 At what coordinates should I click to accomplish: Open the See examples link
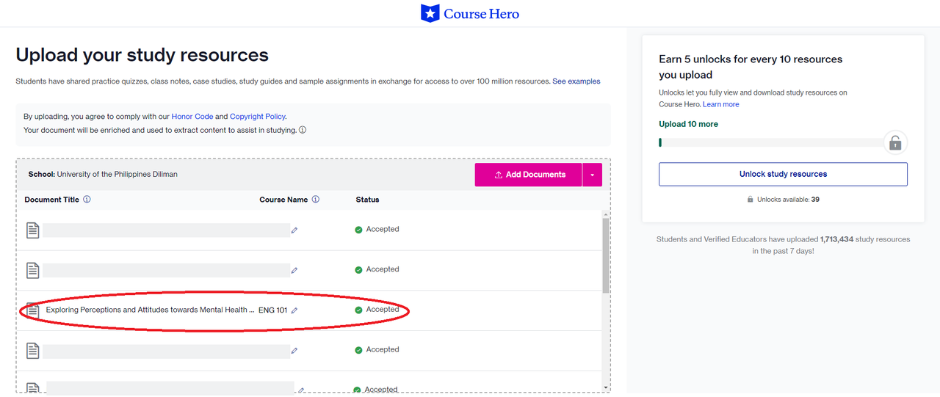click(x=576, y=81)
